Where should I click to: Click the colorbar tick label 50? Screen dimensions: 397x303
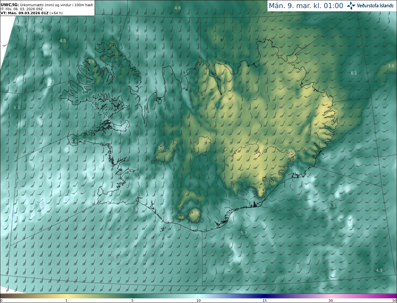click(x=395, y=301)
